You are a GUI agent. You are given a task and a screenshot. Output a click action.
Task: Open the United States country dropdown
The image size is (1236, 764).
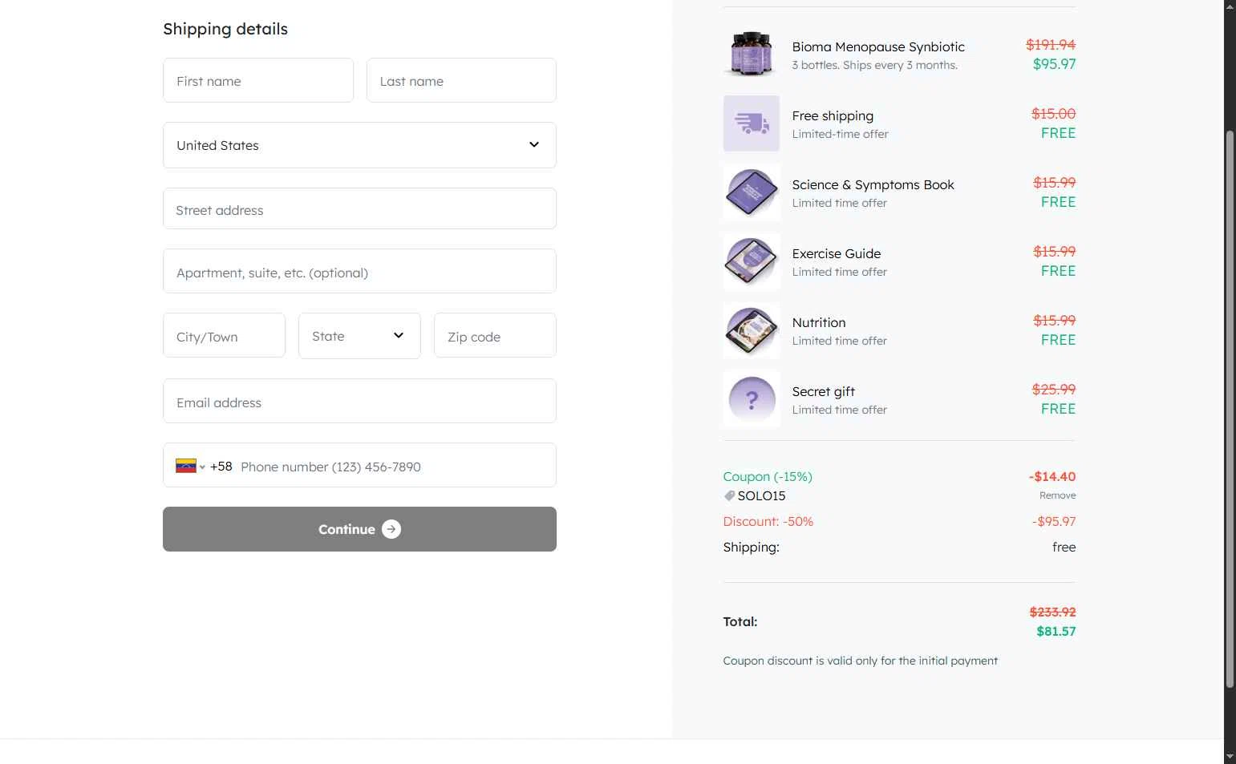click(x=359, y=145)
